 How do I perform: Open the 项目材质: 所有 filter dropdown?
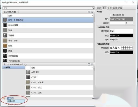pyautogui.click(x=17, y=12)
